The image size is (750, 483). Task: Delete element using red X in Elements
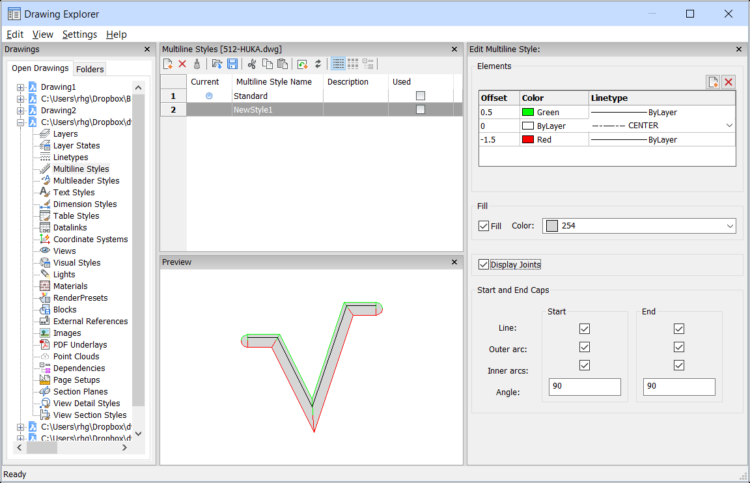[729, 82]
